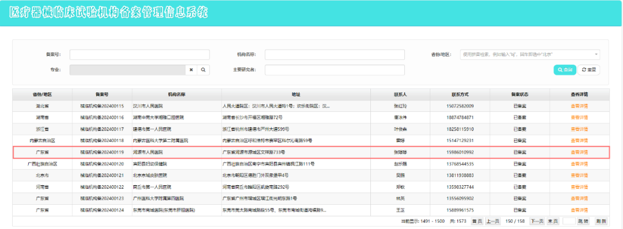Open 查看详情 for 建德市第一人民医院
Viewport: 623px width, 229px height.
pos(579,129)
